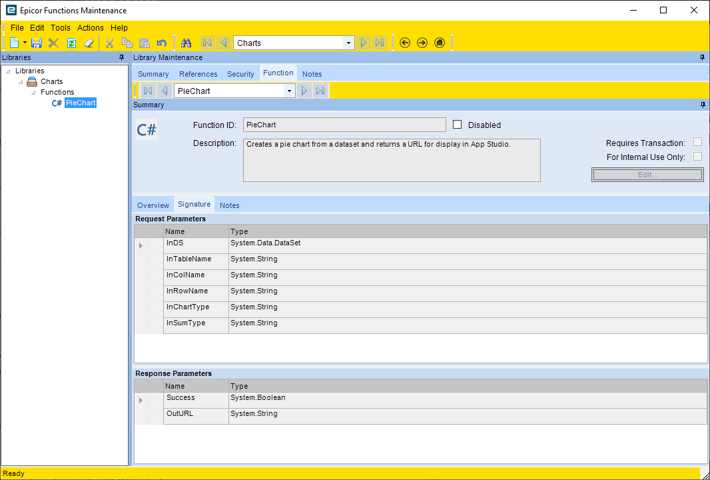Open the Tools menu
This screenshot has height=480, width=710.
[60, 27]
